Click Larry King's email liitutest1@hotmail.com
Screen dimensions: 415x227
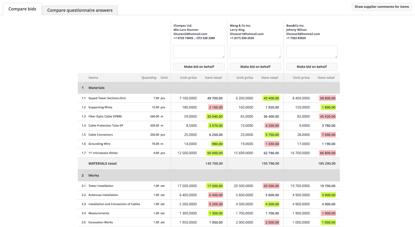click(x=247, y=34)
